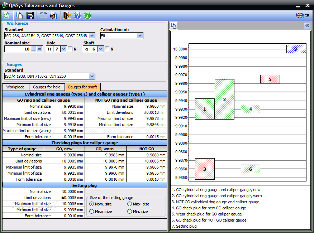314x233 pixels.
Task: Enable the Shaft N checkbox
Action: point(107,49)
